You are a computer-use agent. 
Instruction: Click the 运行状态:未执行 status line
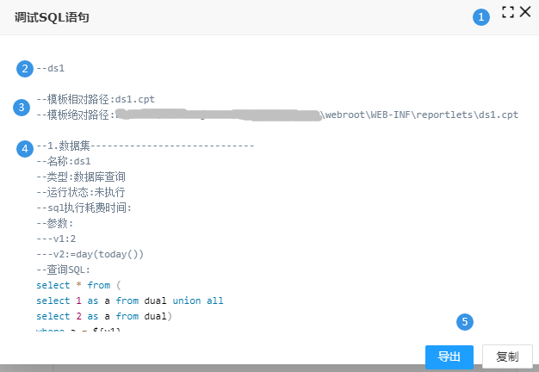(82, 192)
